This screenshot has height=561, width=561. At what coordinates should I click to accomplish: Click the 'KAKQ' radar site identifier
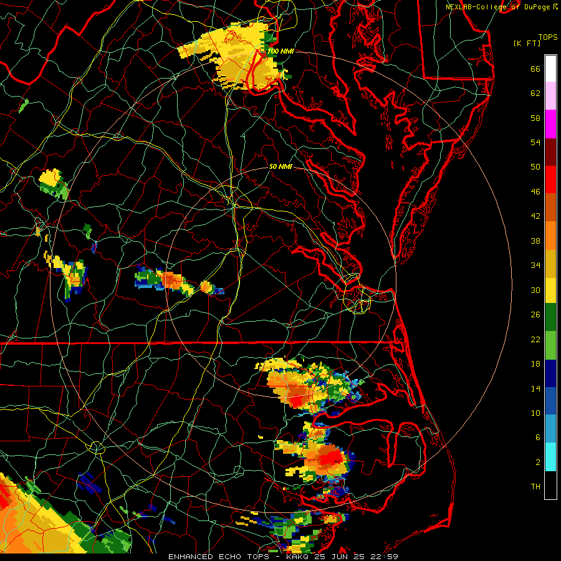pyautogui.click(x=299, y=557)
